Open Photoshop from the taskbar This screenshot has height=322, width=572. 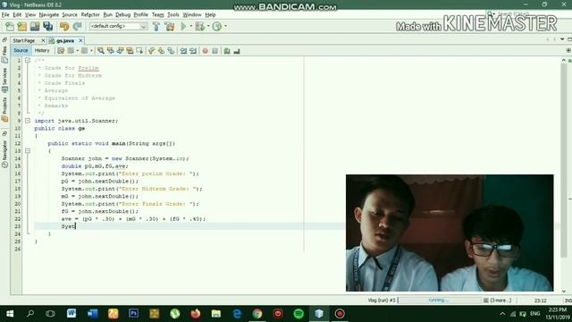[133, 314]
